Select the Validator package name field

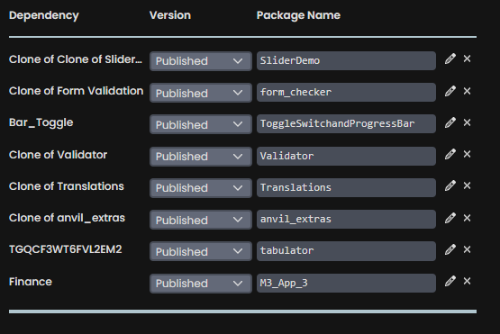(x=346, y=156)
